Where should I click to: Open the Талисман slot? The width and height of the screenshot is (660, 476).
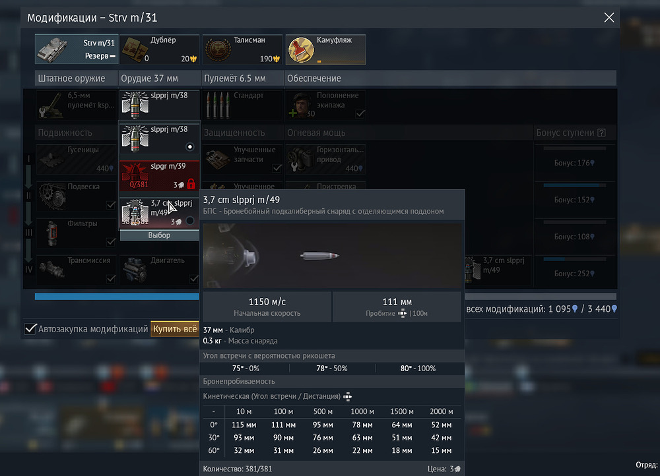point(242,50)
